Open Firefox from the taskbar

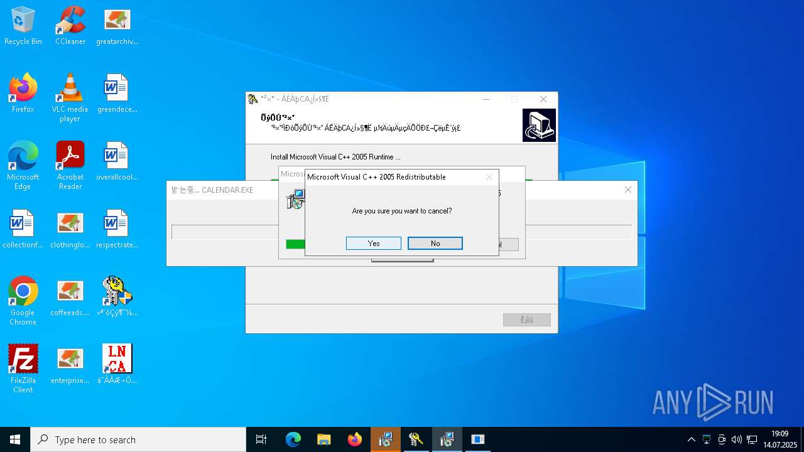point(355,439)
